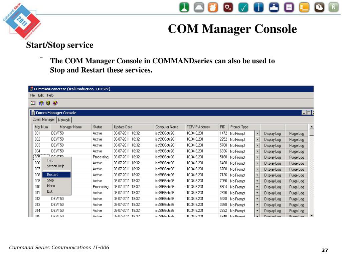Image resolution: width=342 pixels, height=257 pixels.
Task: Click Purge Log for manager 009
Action: pyautogui.click(x=297, y=181)
